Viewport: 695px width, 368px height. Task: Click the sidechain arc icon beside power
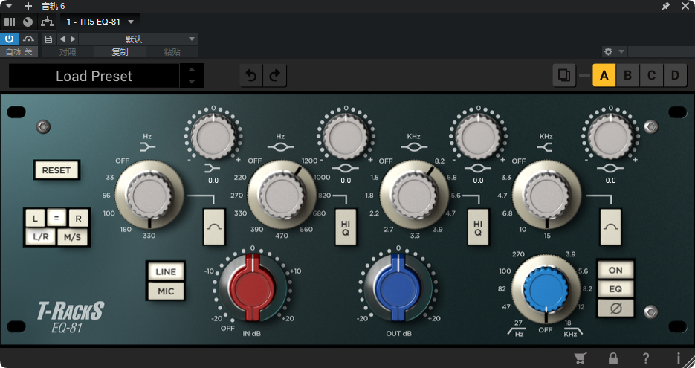pos(29,39)
